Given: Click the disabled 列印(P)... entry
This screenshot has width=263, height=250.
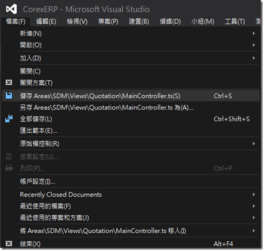Looking at the screenshot, I should click(131, 168).
